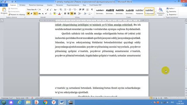
Task: Click Найти (Find) button
Action: click(171, 8)
